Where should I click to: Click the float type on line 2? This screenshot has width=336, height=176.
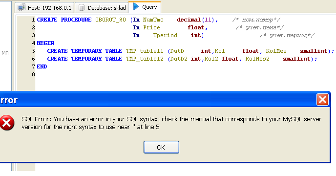tap(196, 27)
